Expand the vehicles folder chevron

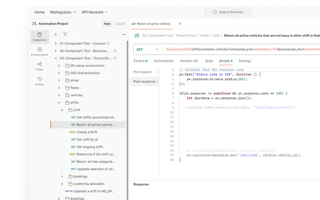pos(59,95)
